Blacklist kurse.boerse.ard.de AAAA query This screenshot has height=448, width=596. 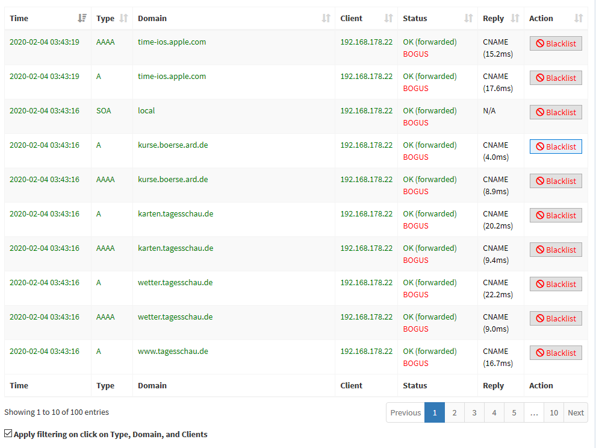point(556,181)
